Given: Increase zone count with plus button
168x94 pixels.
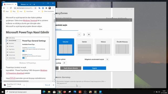Looking at the screenshot, I should (89, 34).
